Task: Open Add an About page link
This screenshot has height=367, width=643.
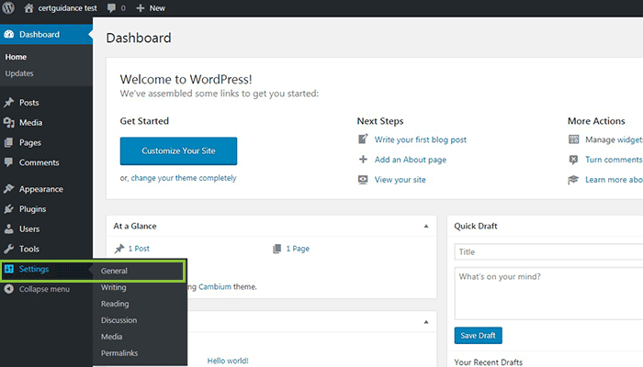Action: (411, 160)
